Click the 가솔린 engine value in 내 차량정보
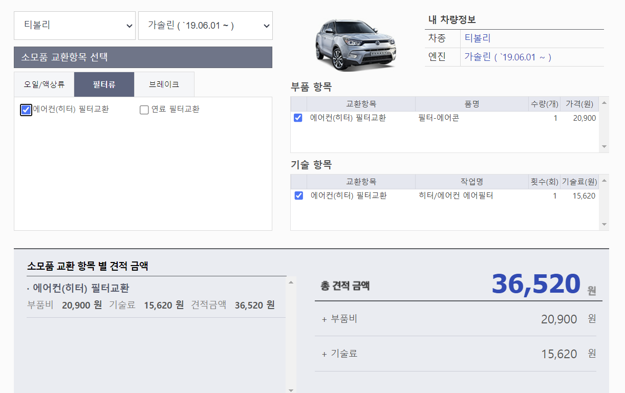This screenshot has height=393, width=625. click(x=508, y=57)
